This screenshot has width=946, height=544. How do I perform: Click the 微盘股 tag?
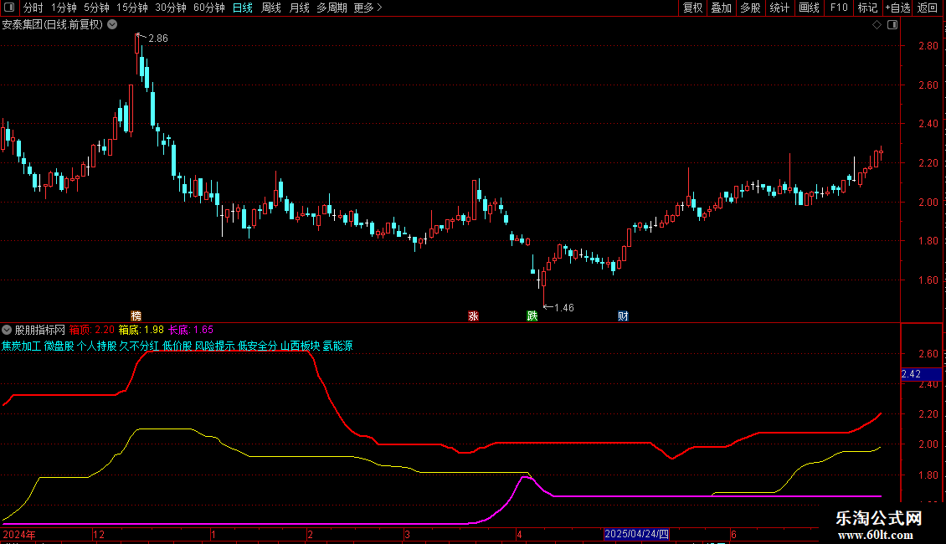coord(59,346)
